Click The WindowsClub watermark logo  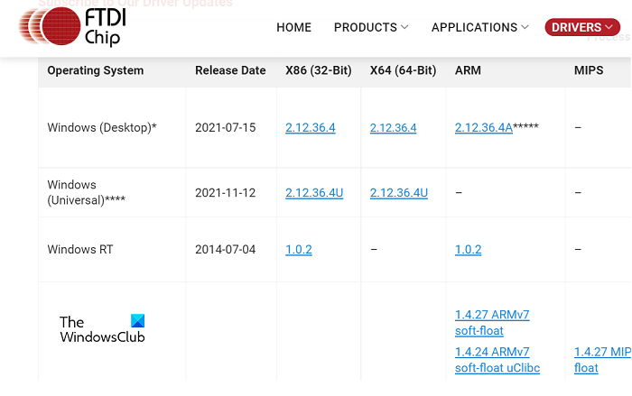[101, 329]
